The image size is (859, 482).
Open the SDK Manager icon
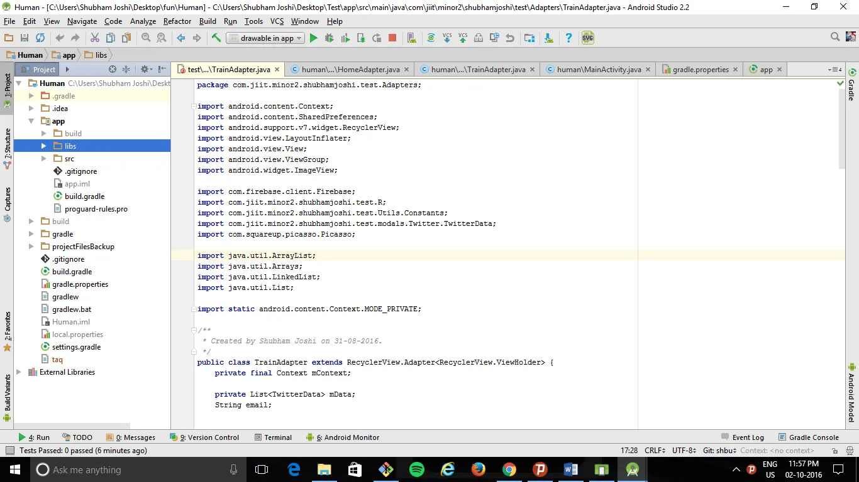[549, 38]
